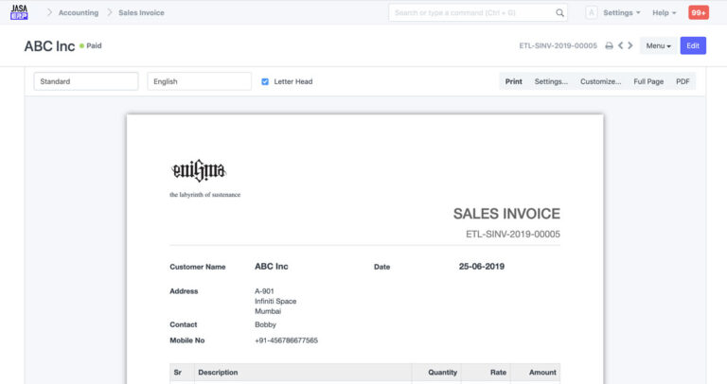Image resolution: width=727 pixels, height=384 pixels.
Task: Focus the search or command input
Action: (x=471, y=13)
